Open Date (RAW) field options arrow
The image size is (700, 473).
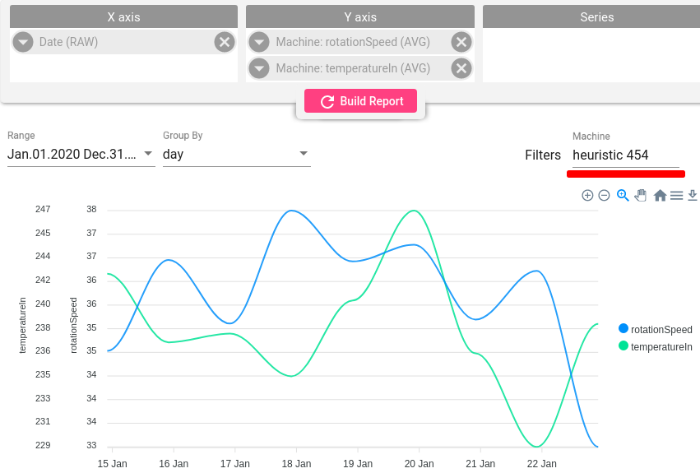pyautogui.click(x=23, y=42)
